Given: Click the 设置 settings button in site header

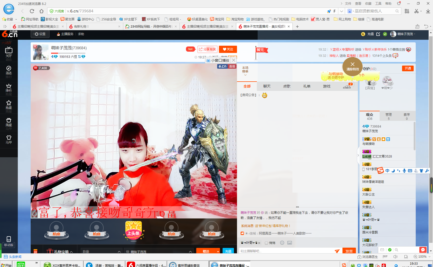Looking at the screenshot, I should pyautogui.click(x=40, y=34).
